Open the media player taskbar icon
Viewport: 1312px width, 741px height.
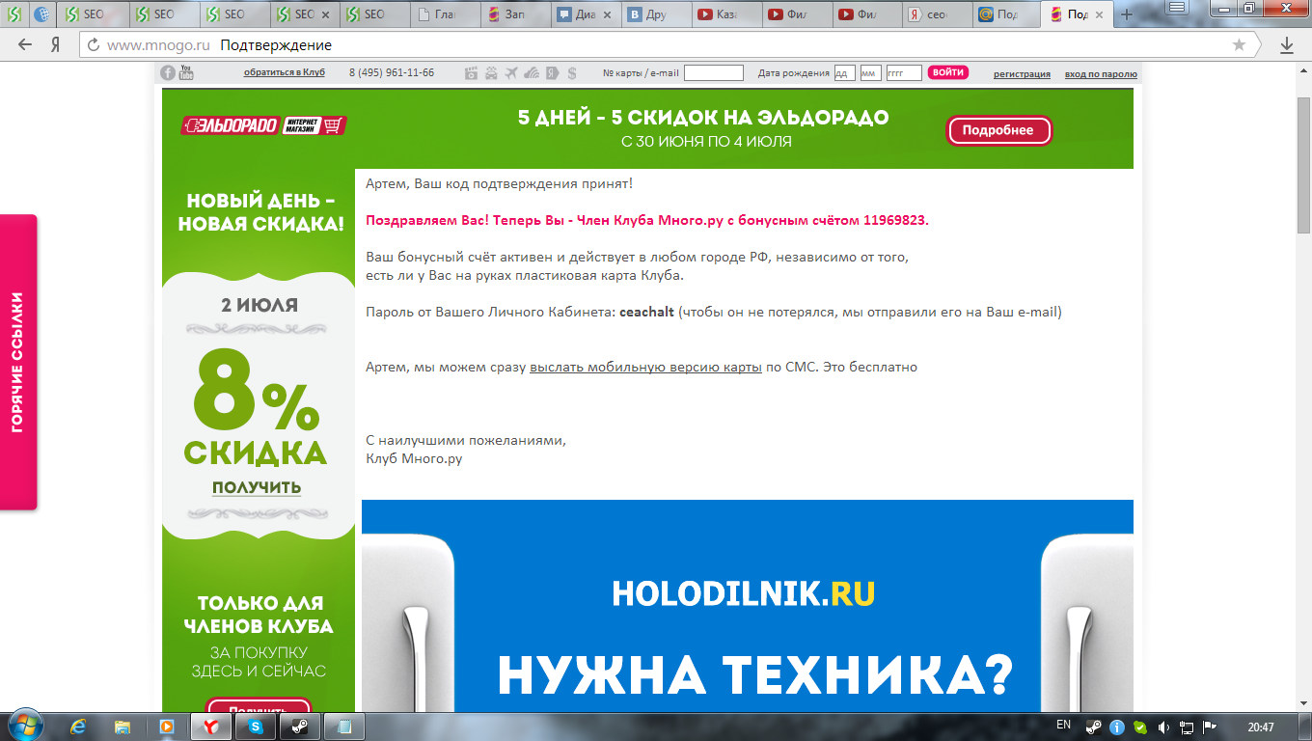pyautogui.click(x=167, y=726)
